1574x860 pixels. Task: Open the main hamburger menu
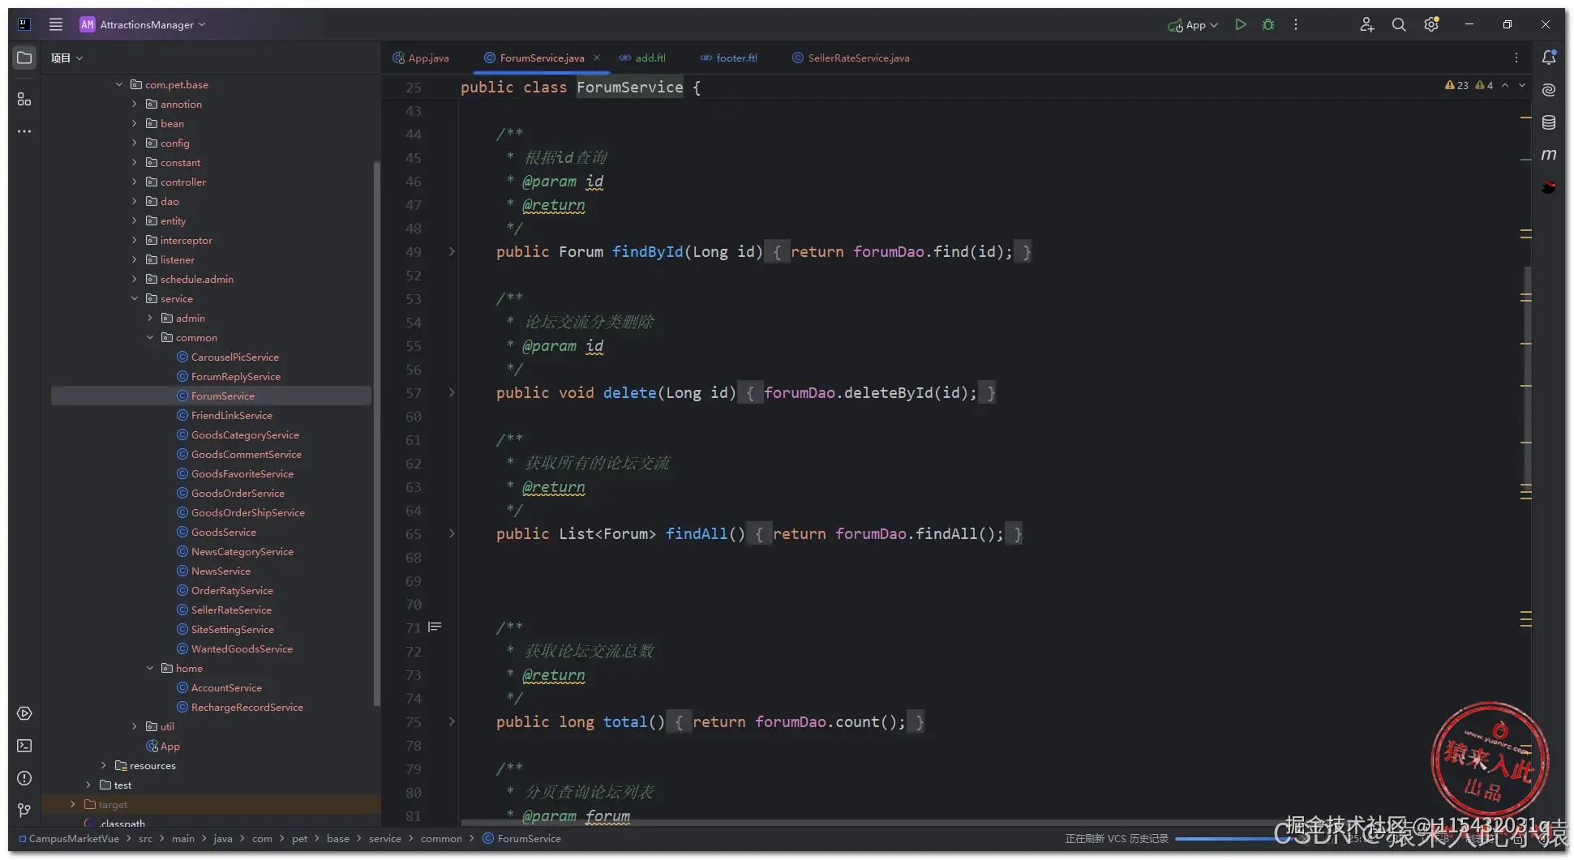point(56,24)
